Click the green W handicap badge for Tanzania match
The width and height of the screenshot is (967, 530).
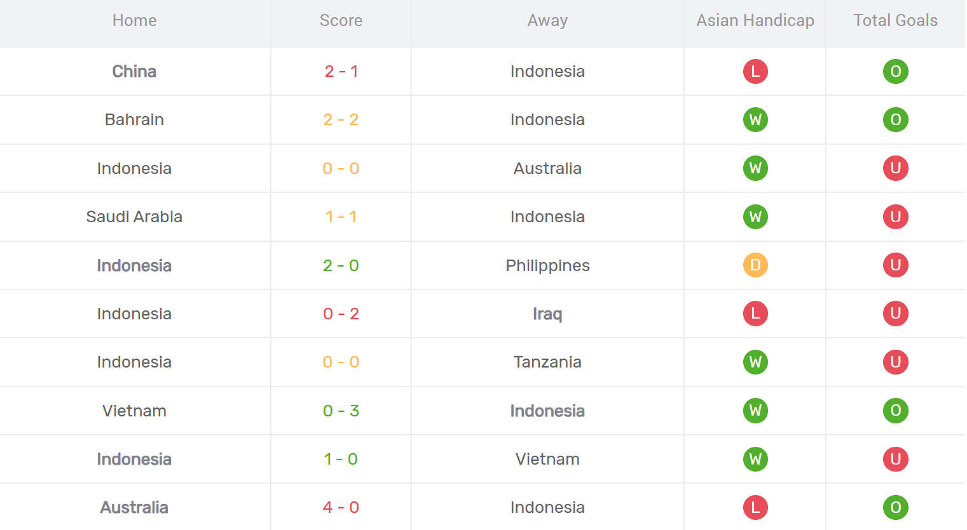[x=755, y=362]
